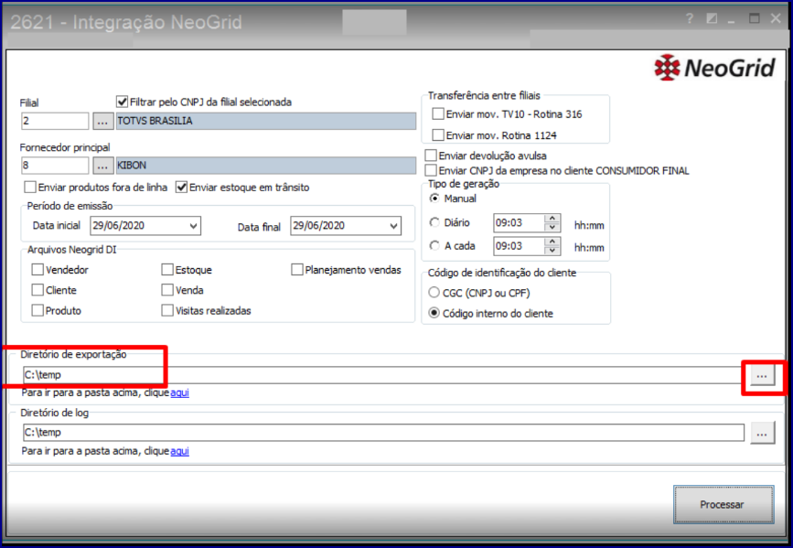Check the Produto file option
Screen dimensions: 793x548
point(38,310)
